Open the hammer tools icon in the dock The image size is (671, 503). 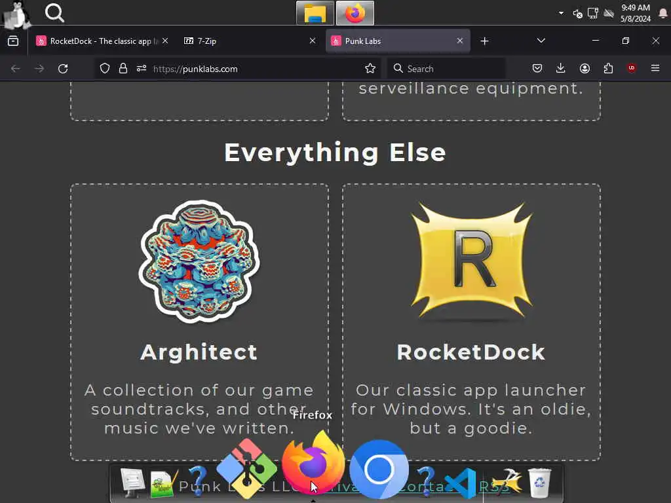tap(507, 481)
